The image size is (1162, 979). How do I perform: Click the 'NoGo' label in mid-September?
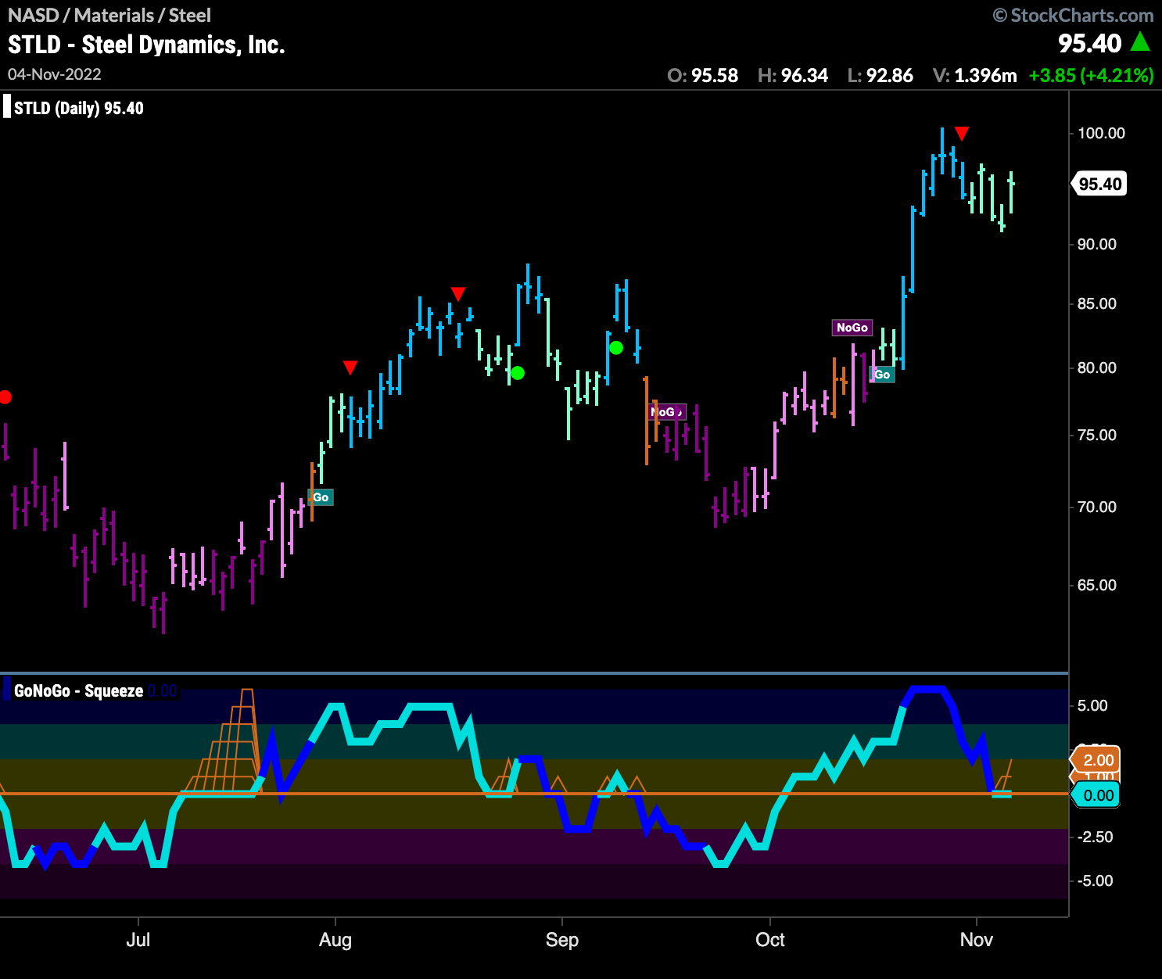coord(667,412)
